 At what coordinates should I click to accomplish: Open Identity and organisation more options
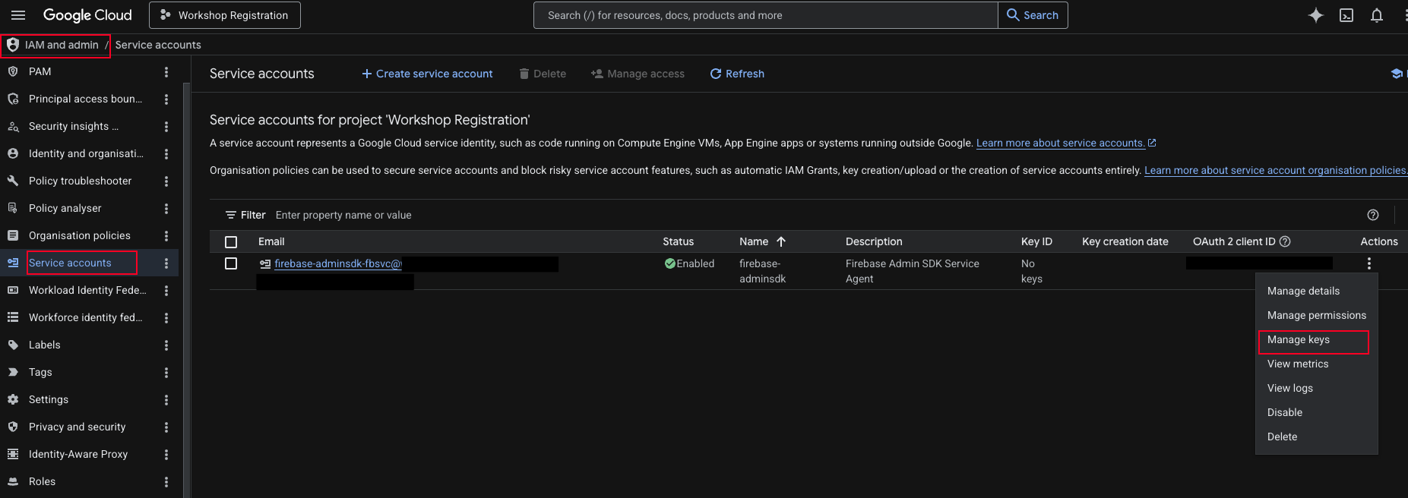click(166, 154)
